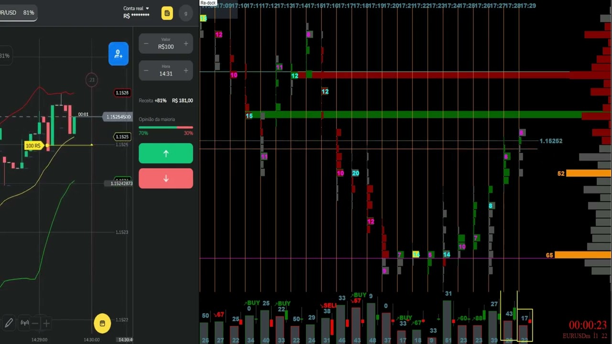Click the cyan 20 volume label

tap(355, 173)
